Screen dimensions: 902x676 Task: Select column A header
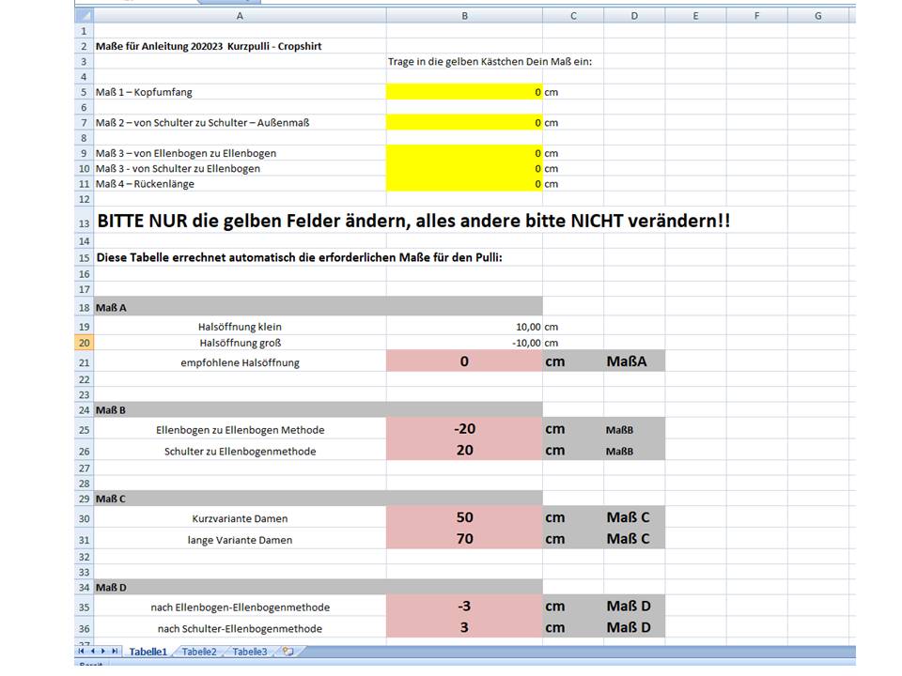pyautogui.click(x=240, y=16)
